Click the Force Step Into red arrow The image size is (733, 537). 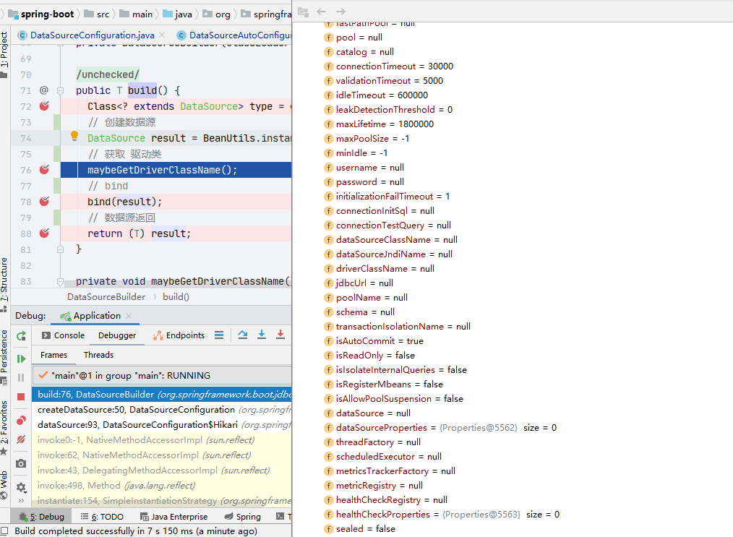(x=280, y=335)
